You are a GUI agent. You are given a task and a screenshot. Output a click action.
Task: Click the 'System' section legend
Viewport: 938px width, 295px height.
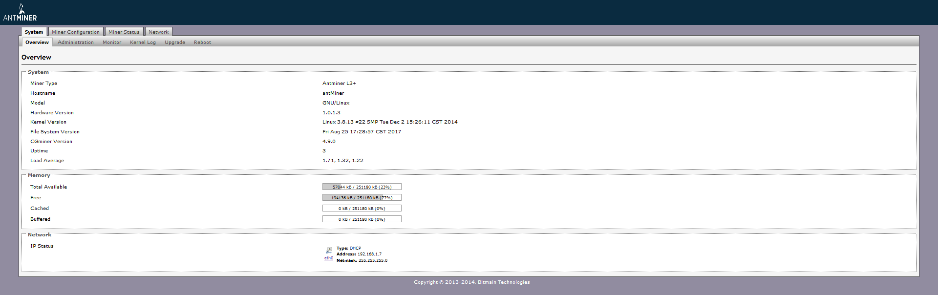coord(38,72)
